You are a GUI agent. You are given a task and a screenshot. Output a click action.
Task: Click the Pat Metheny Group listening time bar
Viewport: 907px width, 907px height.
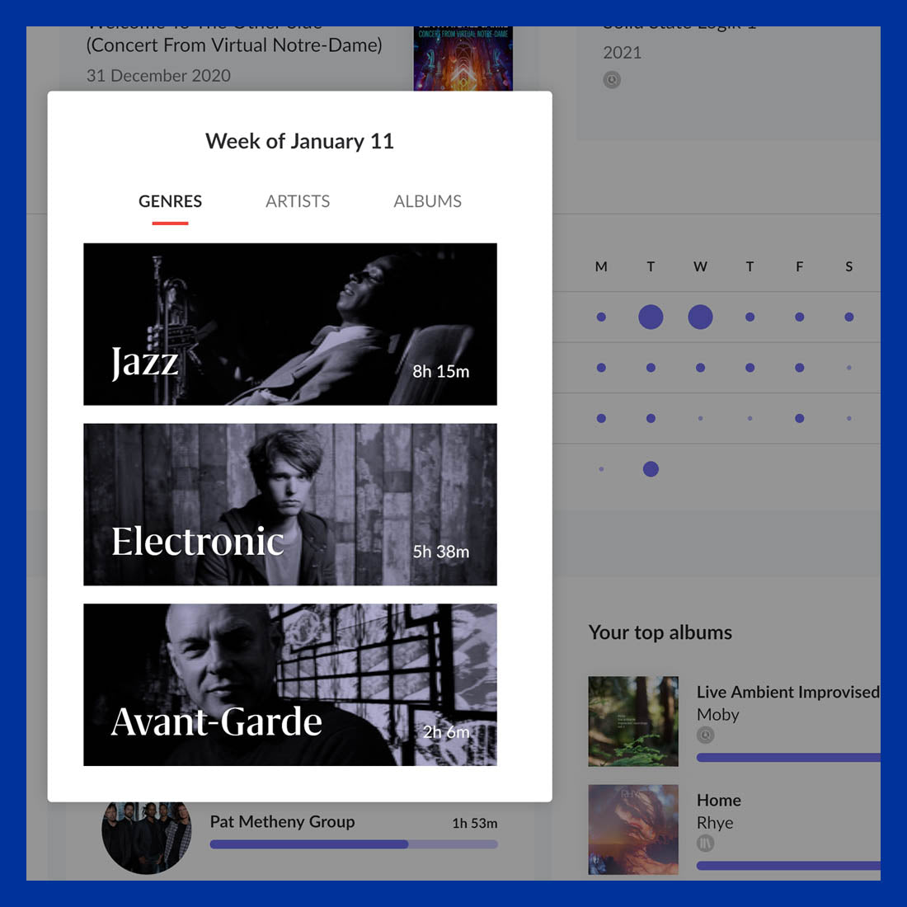tap(354, 844)
